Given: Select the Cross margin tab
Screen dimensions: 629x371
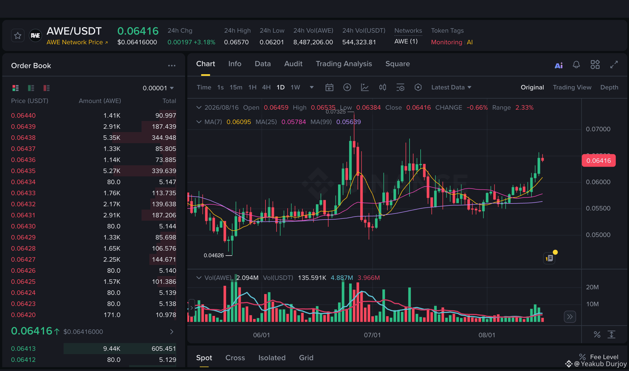Looking at the screenshot, I should click(x=235, y=358).
